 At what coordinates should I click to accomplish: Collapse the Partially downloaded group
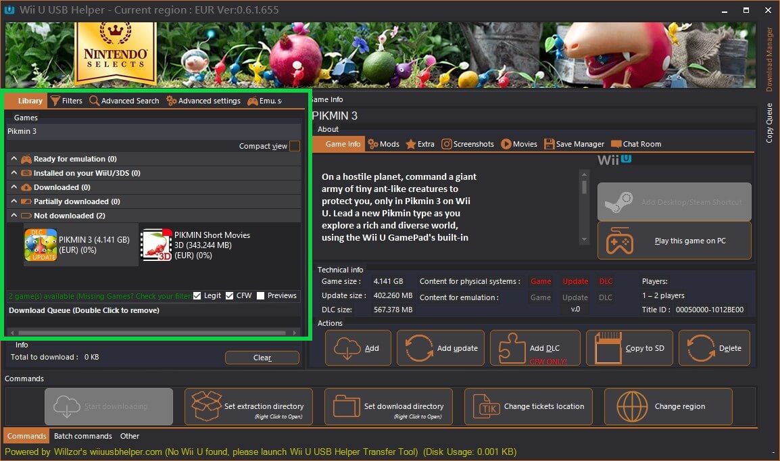[14, 201]
